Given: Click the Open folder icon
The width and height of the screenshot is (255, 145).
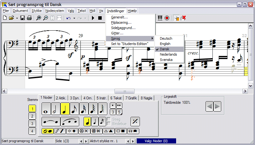Looking at the screenshot, I should [x=11, y=18].
